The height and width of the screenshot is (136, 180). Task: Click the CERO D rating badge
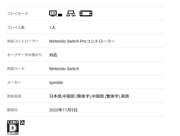click(x=13, y=127)
